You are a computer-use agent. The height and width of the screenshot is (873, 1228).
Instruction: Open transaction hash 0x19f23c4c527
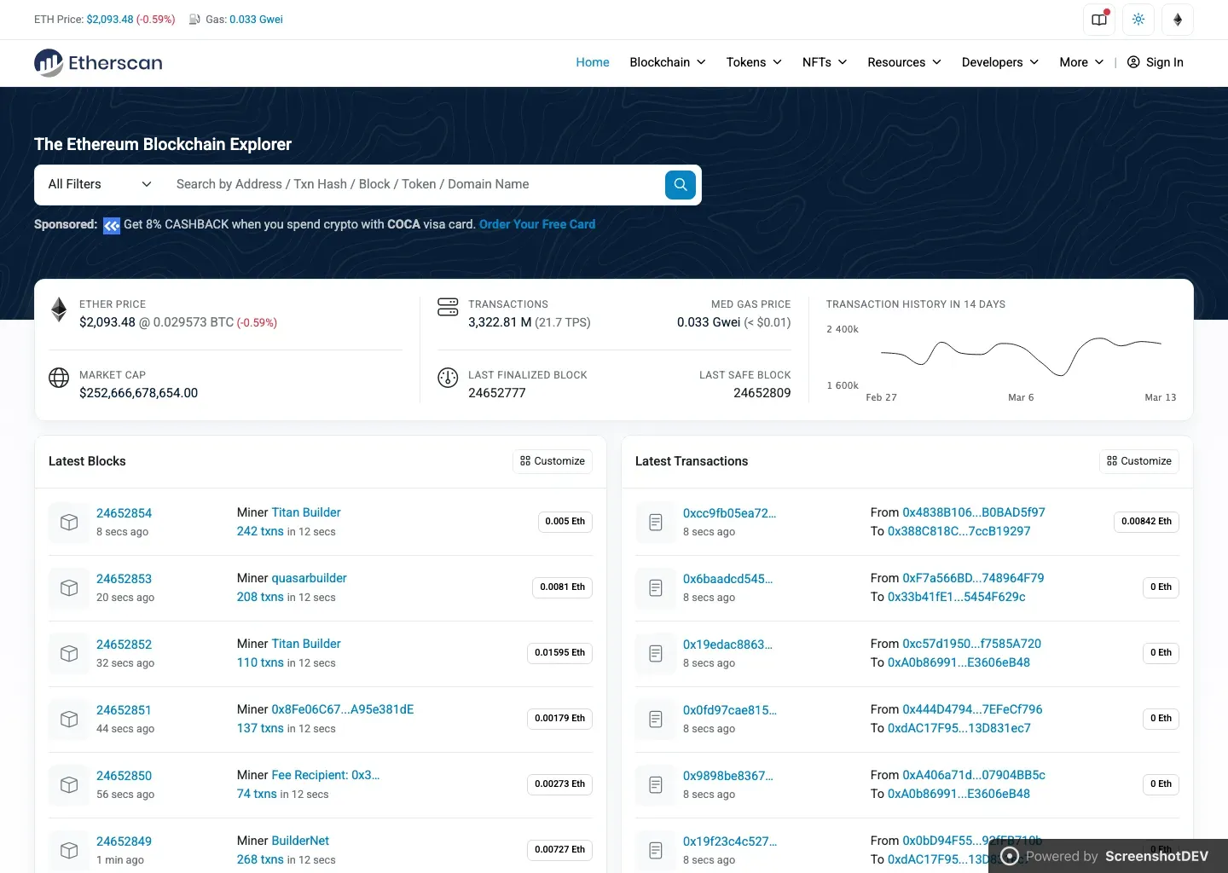tap(730, 841)
